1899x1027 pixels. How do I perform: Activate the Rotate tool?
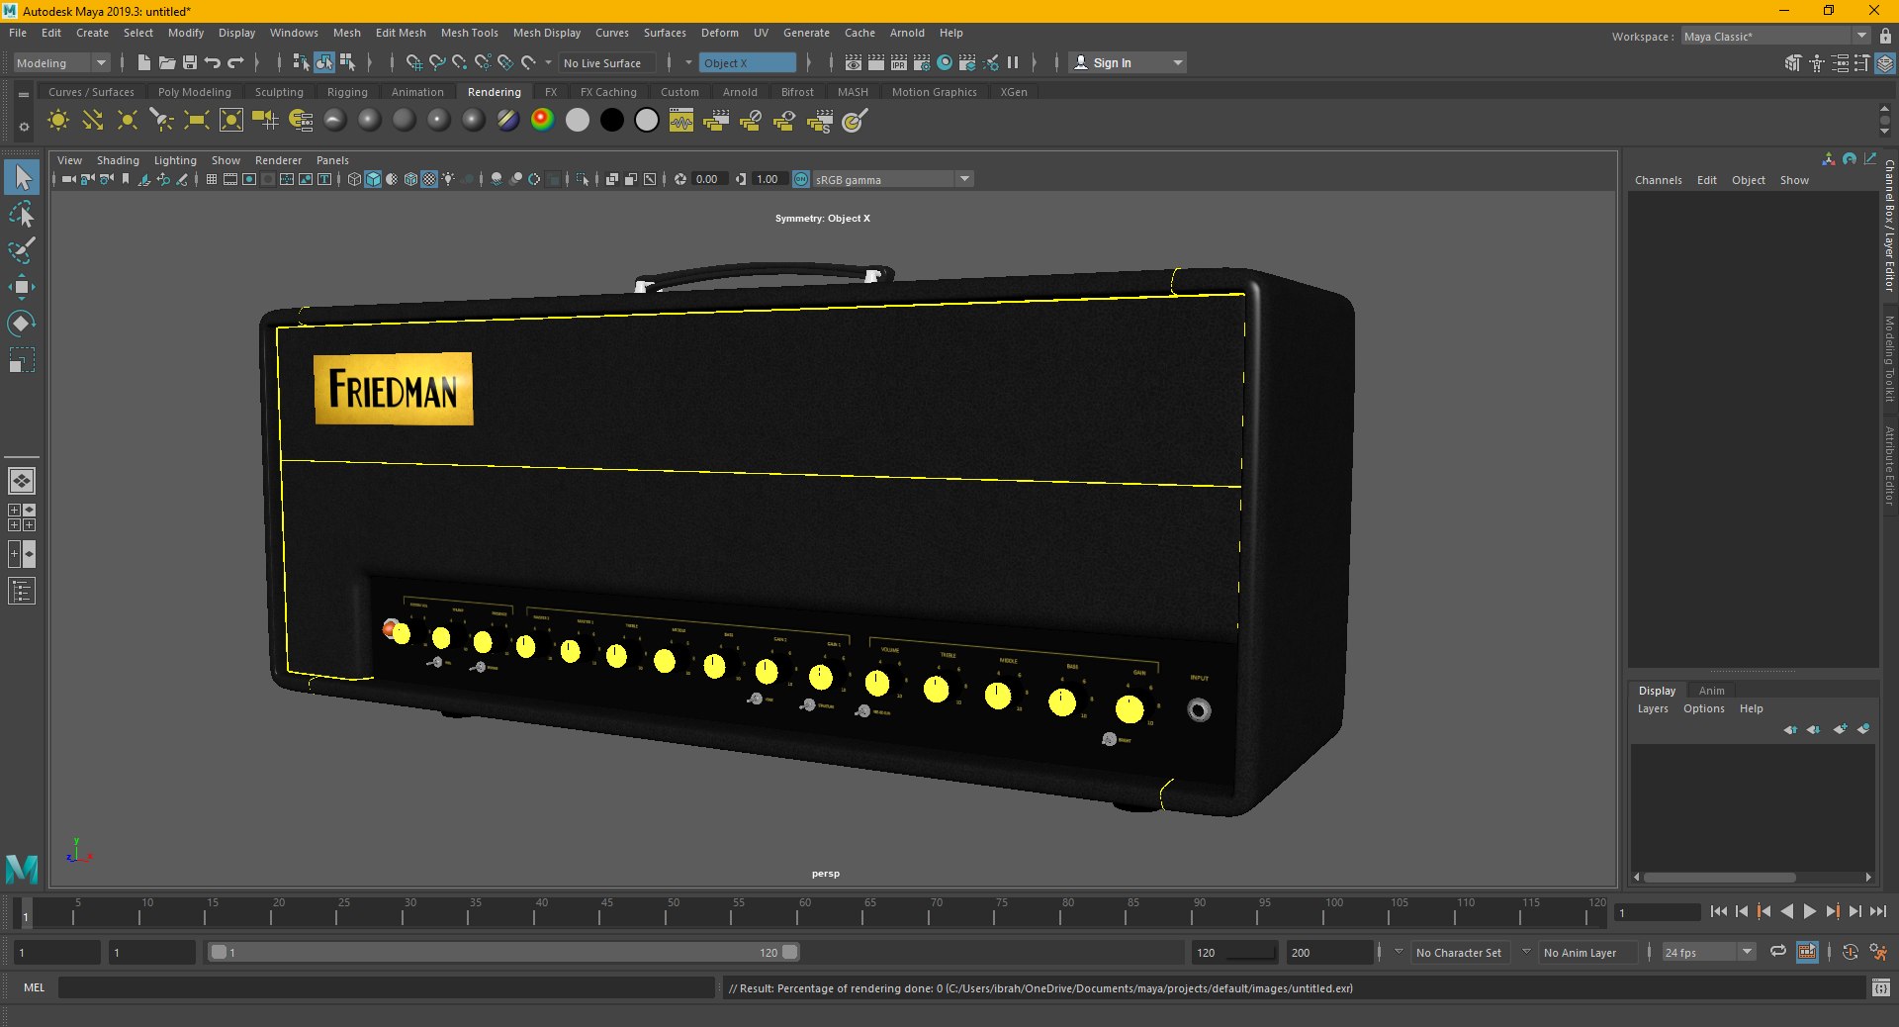[22, 324]
